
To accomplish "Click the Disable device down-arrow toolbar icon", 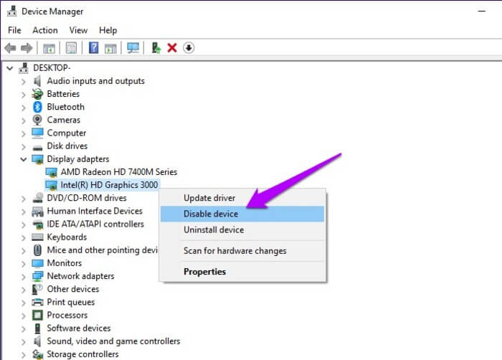I will click(189, 48).
